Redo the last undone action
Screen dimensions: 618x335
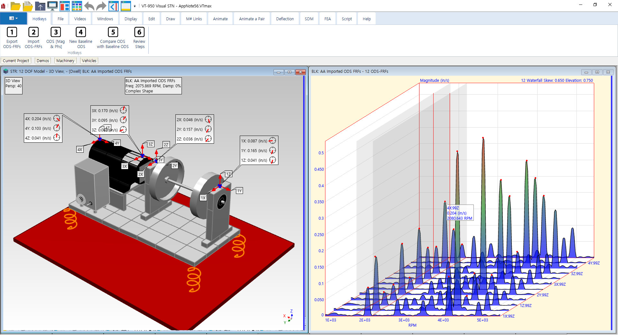pos(101,6)
